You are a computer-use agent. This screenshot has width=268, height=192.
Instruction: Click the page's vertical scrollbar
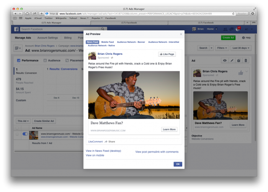[x=256, y=87]
